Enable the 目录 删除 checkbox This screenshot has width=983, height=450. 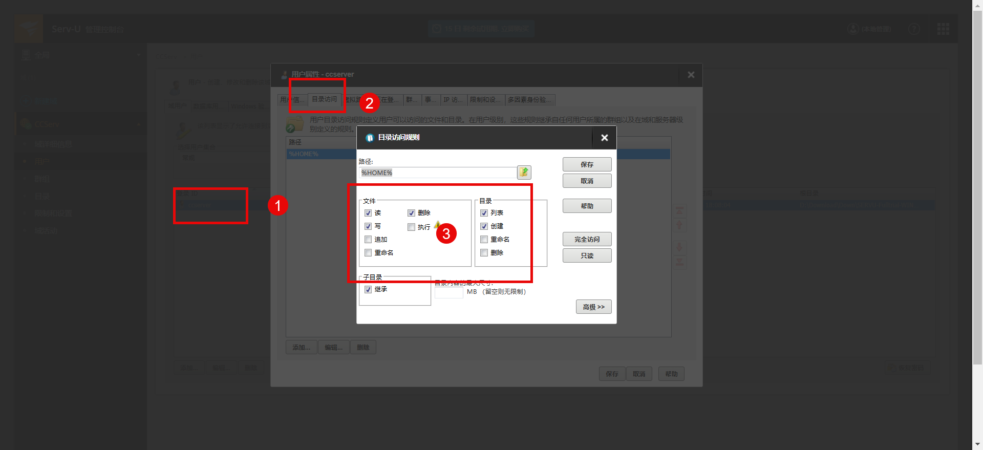[x=484, y=253]
